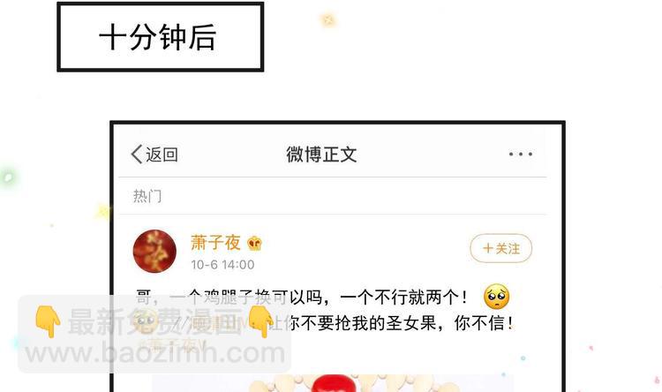Open www.baozimh.com watermark link

(155, 353)
